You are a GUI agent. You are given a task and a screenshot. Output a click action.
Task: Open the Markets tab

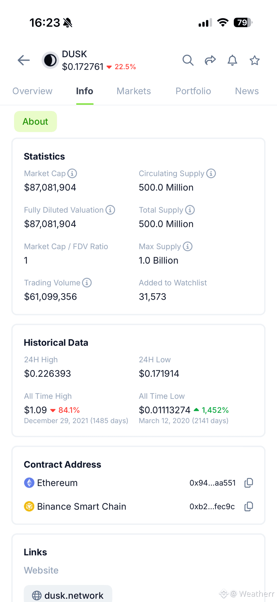tap(134, 91)
